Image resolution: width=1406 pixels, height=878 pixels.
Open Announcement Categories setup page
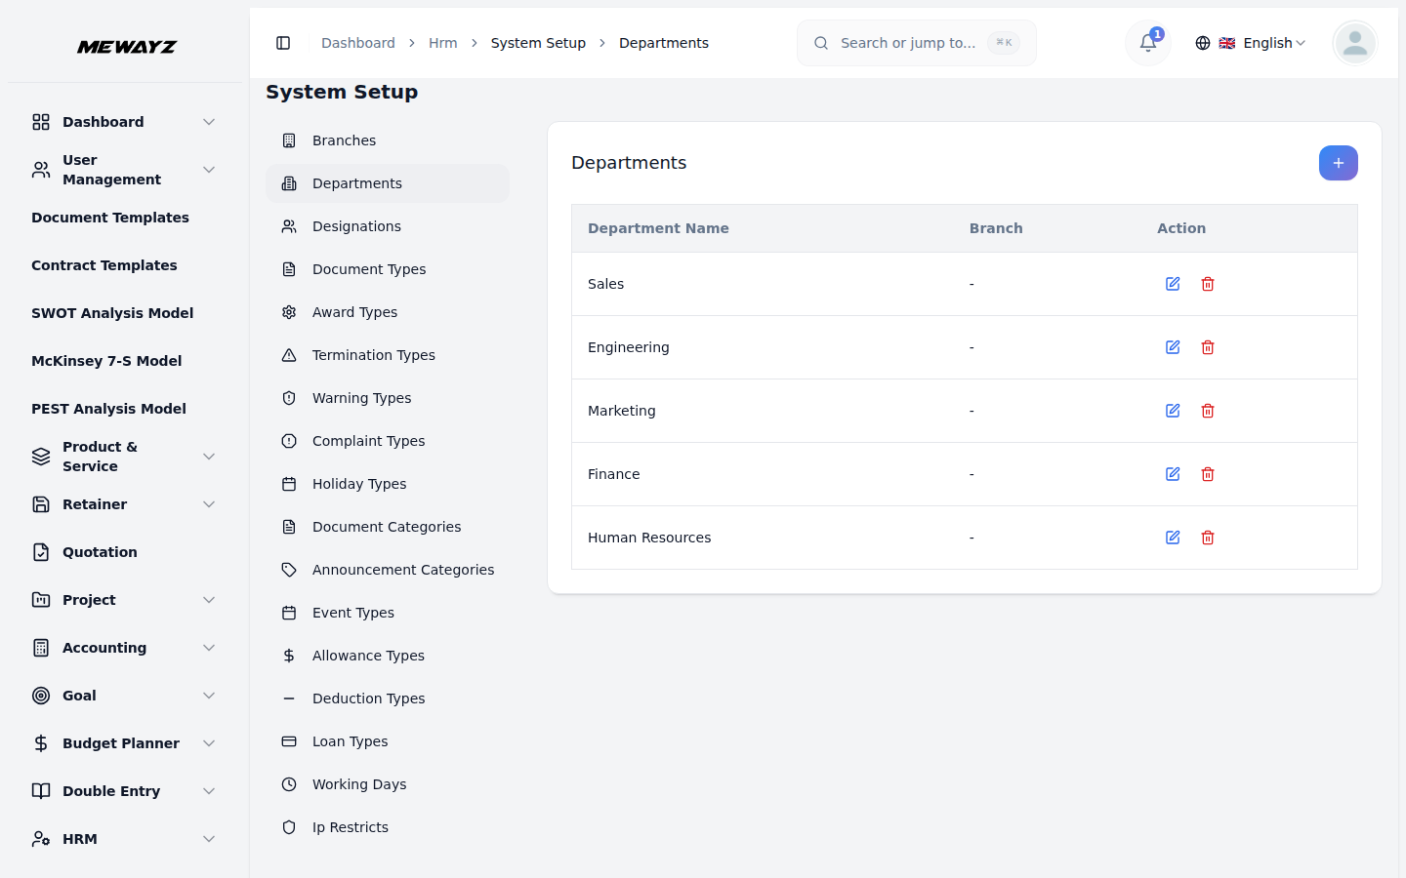(x=388, y=570)
